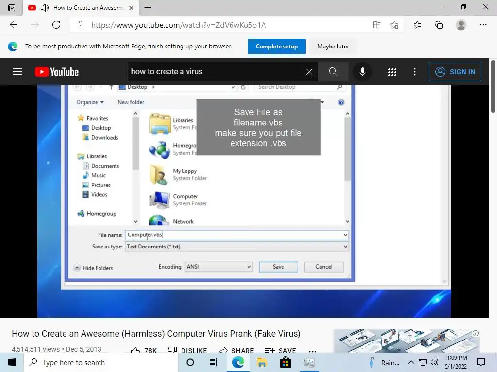497x372 pixels.
Task: Clear the YouTube search query
Action: click(x=309, y=72)
